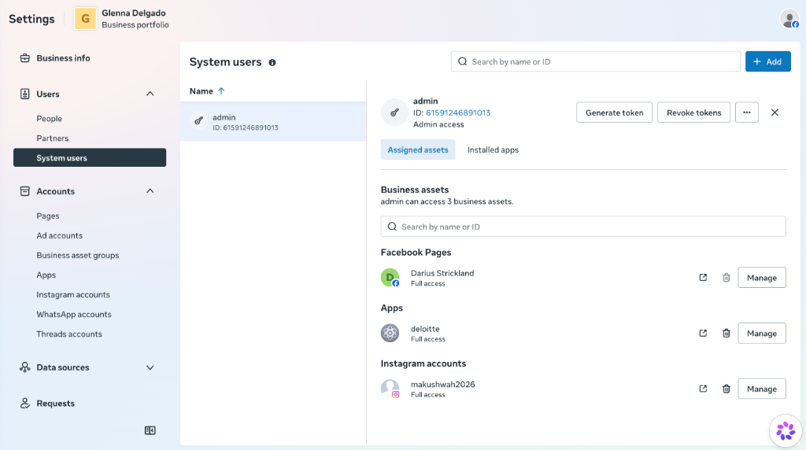Collapse the Accounts section chevron
The height and width of the screenshot is (450, 806).
point(150,191)
